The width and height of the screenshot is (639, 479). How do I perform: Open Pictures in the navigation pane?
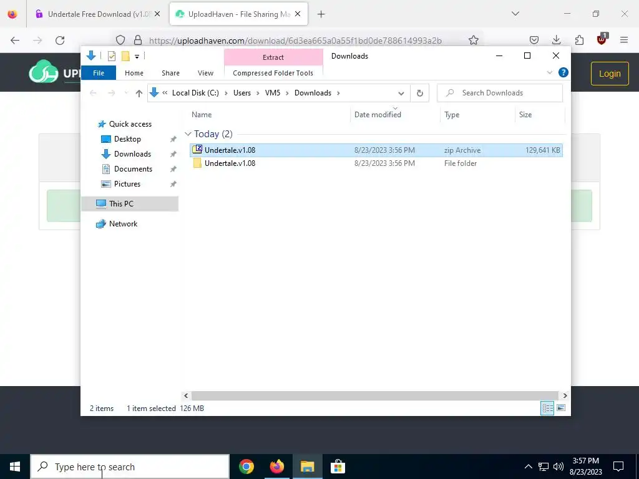[127, 184]
